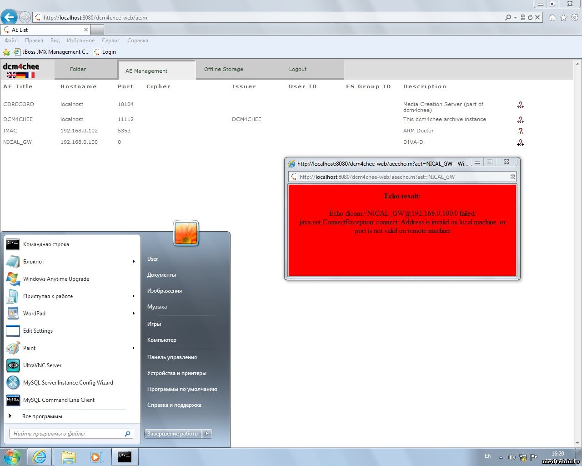
Task: Click Internet Explorer taskbar icon
Action: [x=40, y=456]
